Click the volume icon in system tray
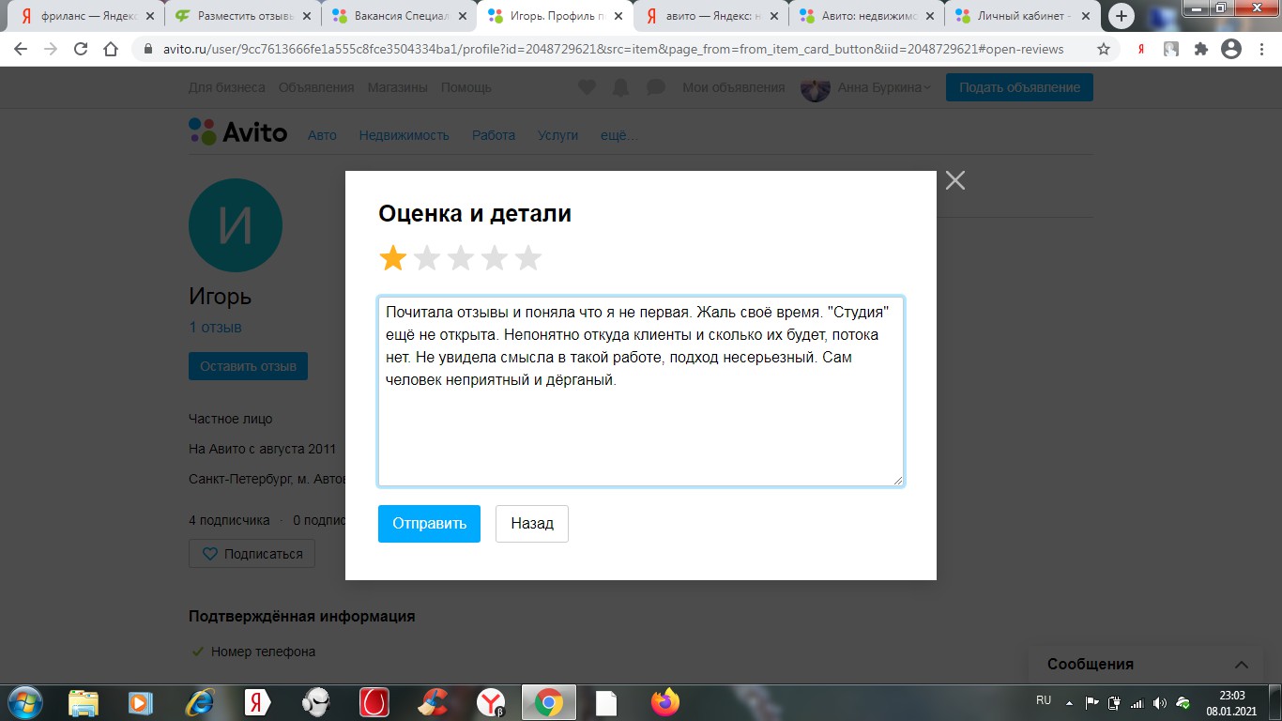This screenshot has height=721, width=1282. point(1160,702)
